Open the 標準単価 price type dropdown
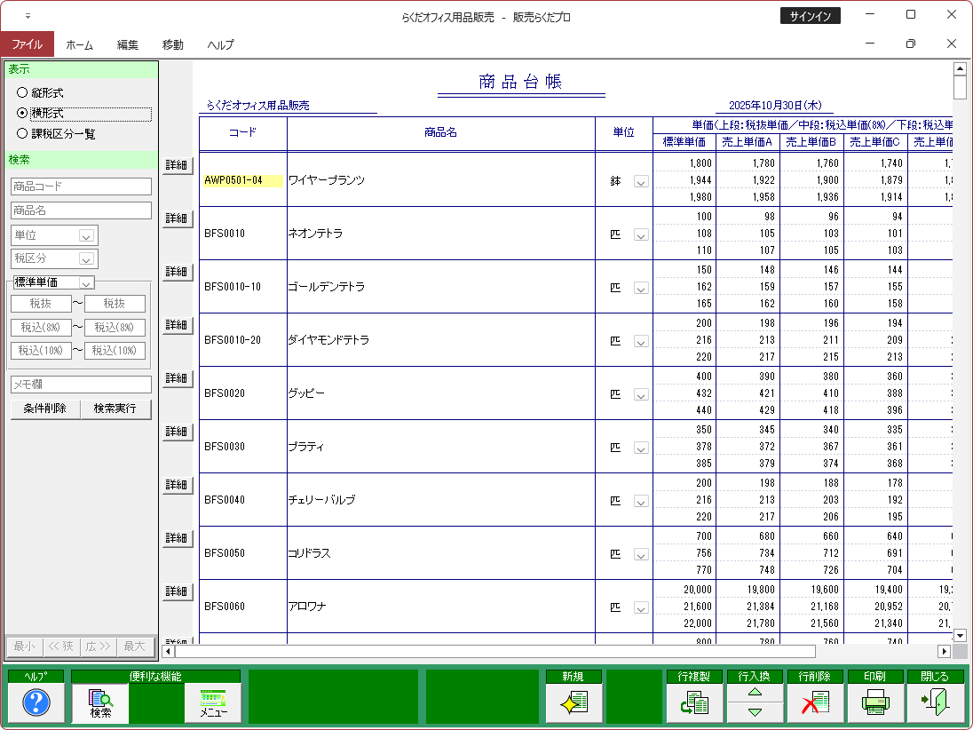Image resolution: width=973 pixels, height=730 pixels. coord(86,282)
